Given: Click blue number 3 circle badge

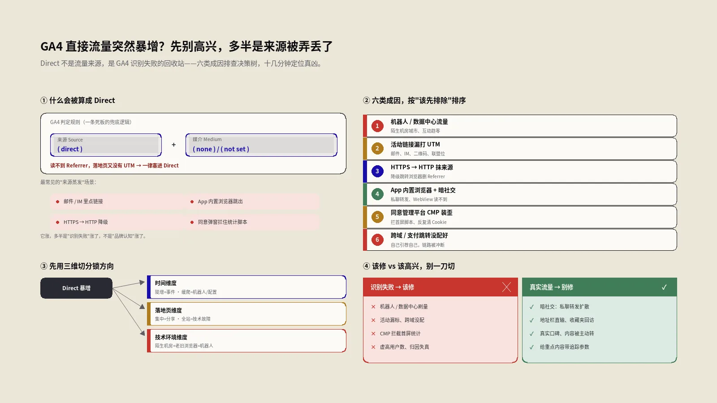Looking at the screenshot, I should pos(377,171).
